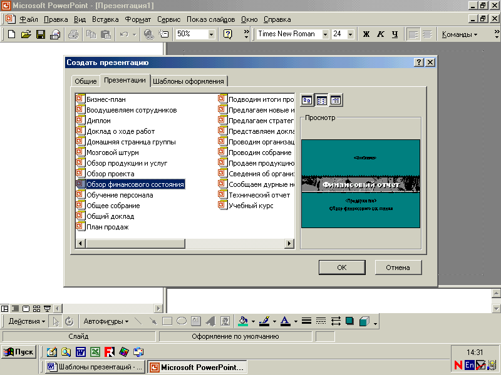Click the Copy toolbar icon
Image resolution: width=501 pixels, height=375 pixels.
(x=91, y=34)
